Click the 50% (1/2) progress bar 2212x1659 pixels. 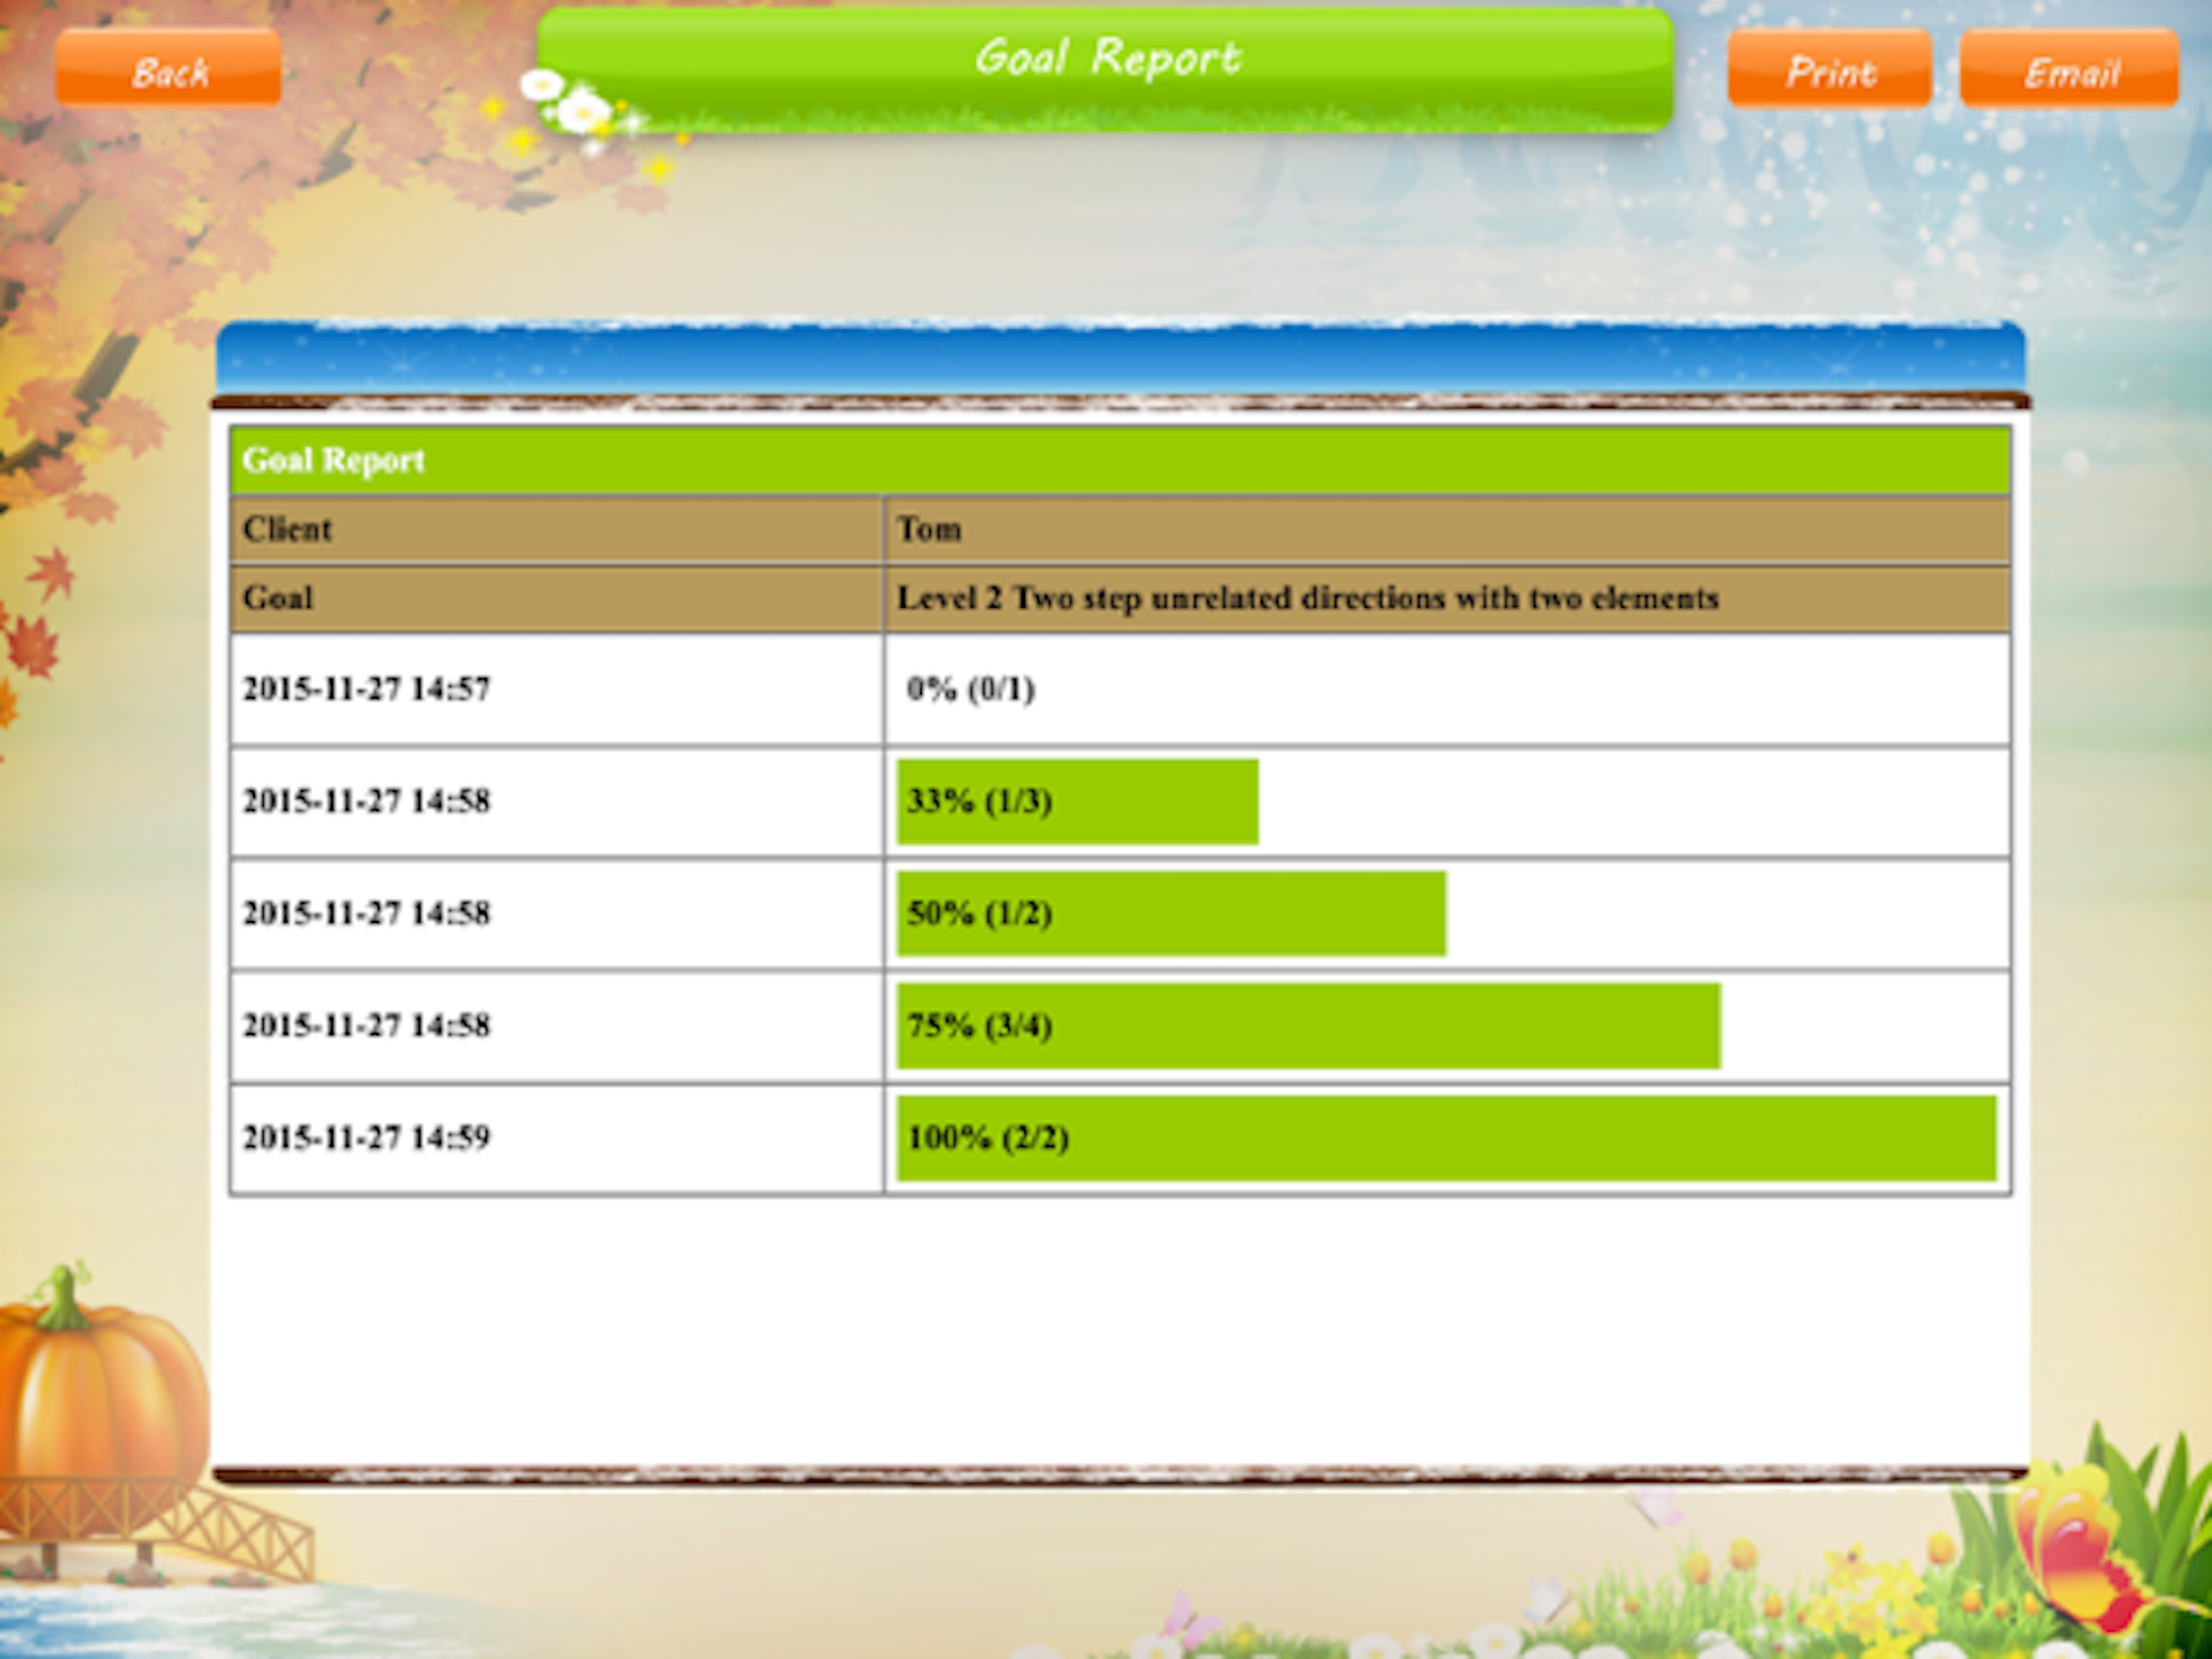pyautogui.click(x=1170, y=913)
